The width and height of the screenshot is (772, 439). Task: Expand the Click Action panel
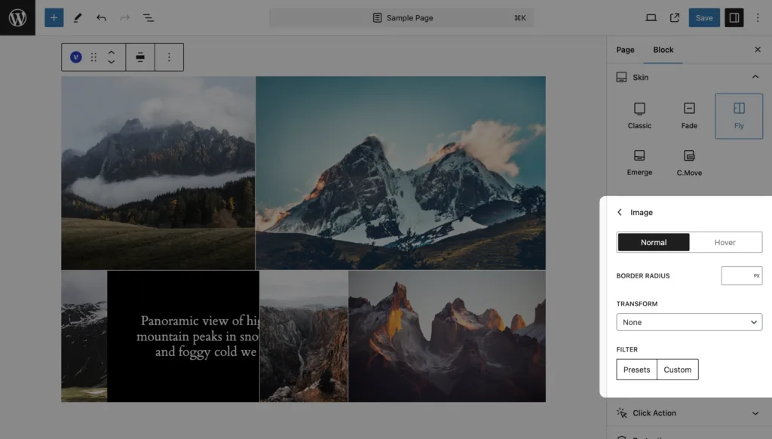click(x=688, y=413)
